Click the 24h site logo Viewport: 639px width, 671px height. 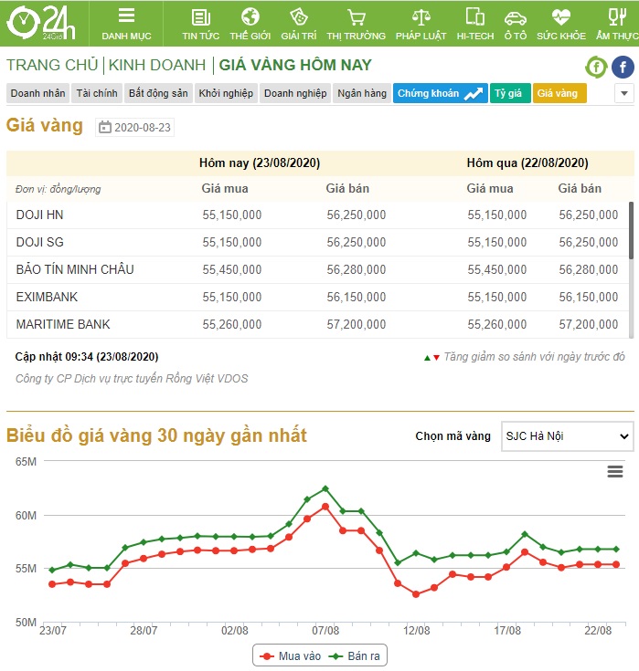(x=41, y=23)
